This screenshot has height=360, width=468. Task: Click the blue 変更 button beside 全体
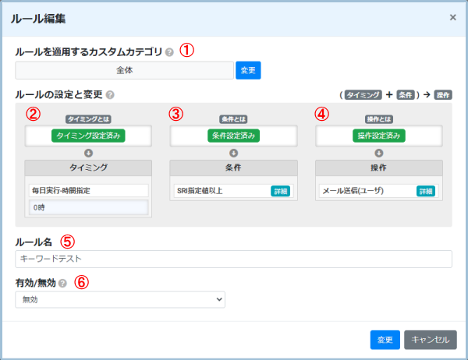(x=248, y=70)
